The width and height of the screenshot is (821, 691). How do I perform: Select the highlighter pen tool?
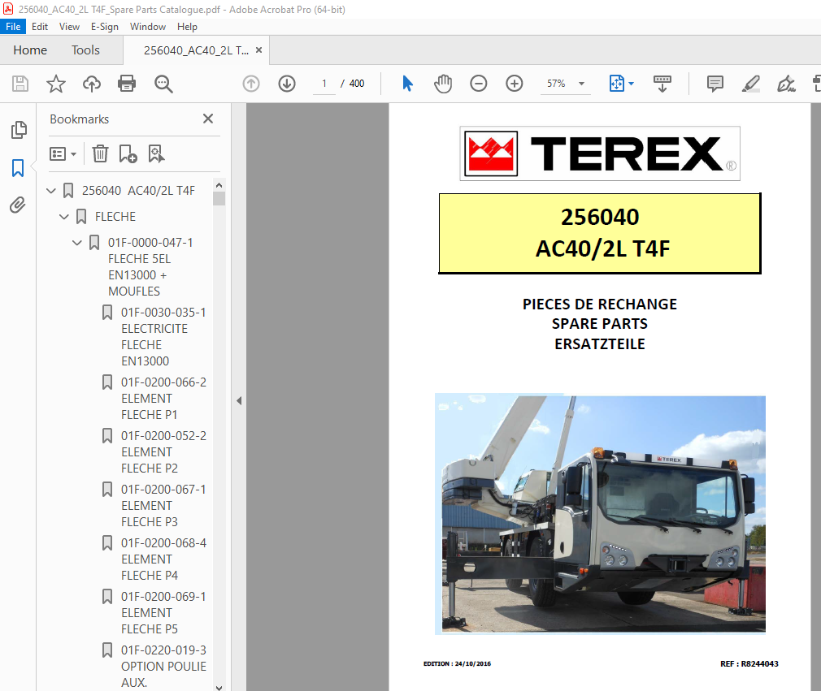pos(751,84)
